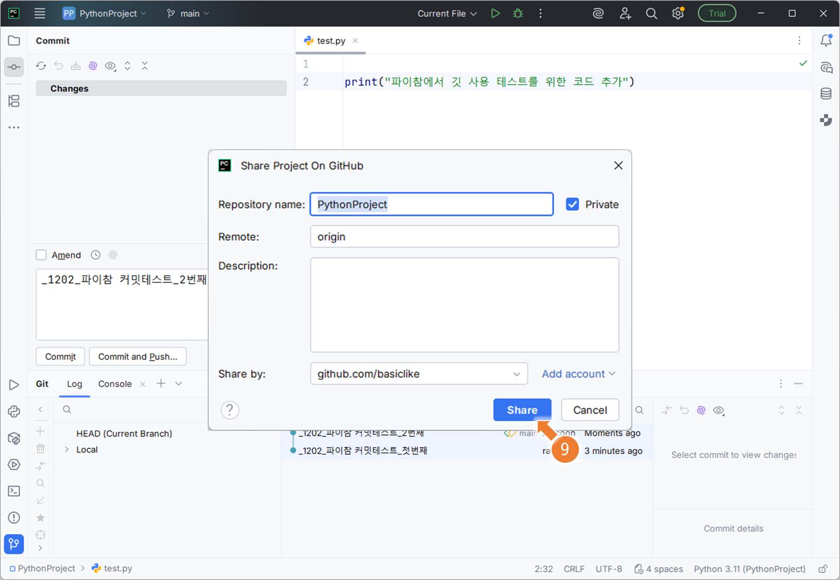Enable the Amend checkbox
Viewport: 840px width, 580px height.
[41, 255]
